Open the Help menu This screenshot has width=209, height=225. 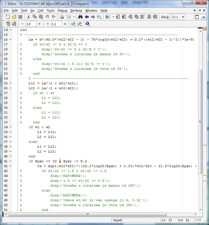(104, 11)
